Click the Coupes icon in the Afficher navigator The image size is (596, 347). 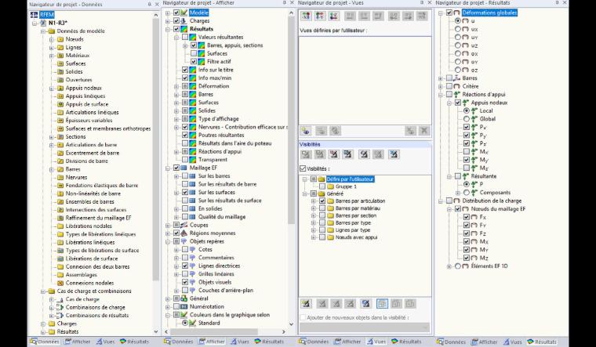point(184,225)
